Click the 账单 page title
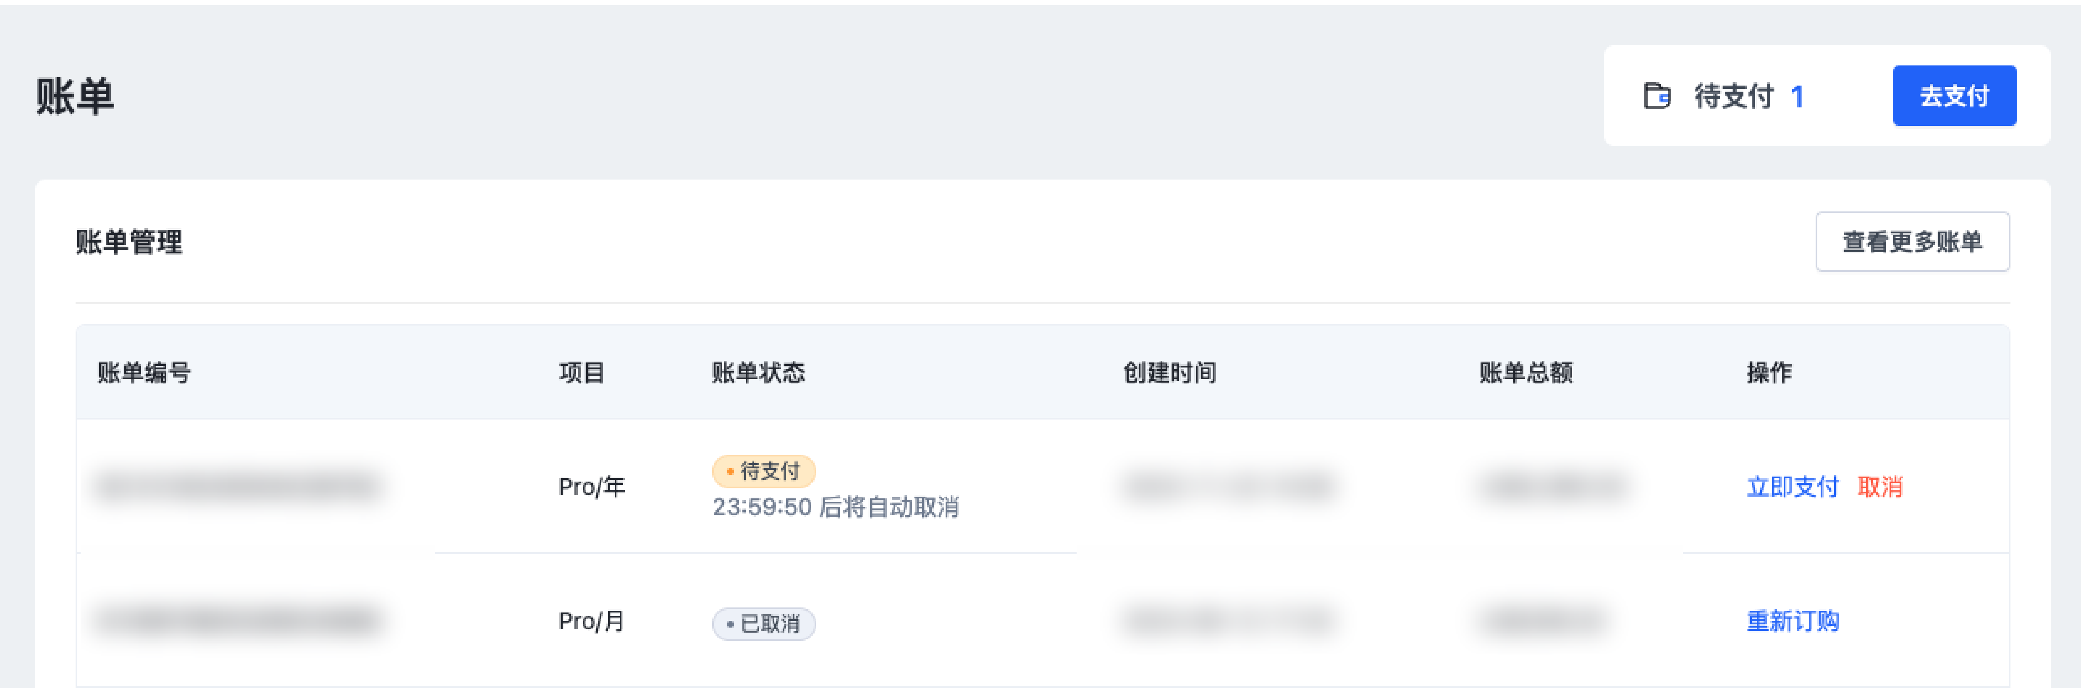The width and height of the screenshot is (2081, 688). point(75,97)
